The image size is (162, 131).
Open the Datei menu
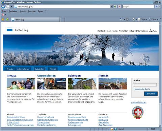click(x=4, y=11)
